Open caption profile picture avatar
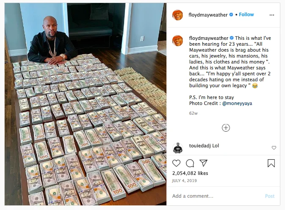 point(177,41)
